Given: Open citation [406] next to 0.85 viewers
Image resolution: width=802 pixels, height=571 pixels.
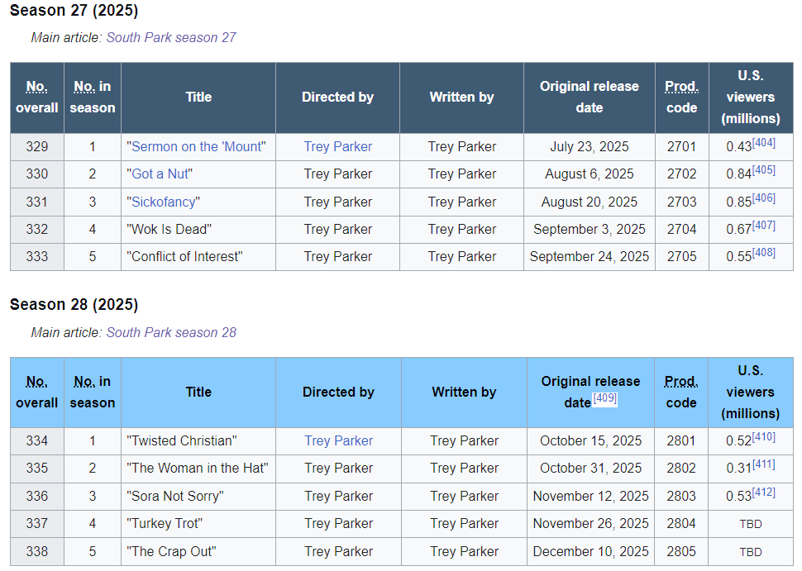Looking at the screenshot, I should tap(764, 197).
